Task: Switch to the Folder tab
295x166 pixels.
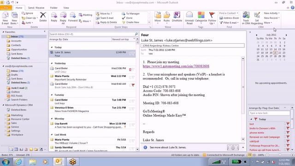Action: [53, 8]
